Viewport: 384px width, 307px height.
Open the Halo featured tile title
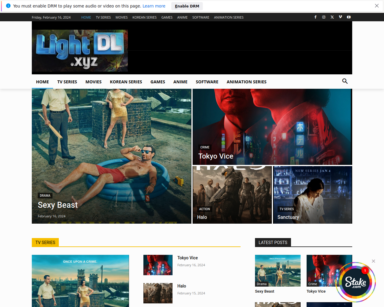202,217
